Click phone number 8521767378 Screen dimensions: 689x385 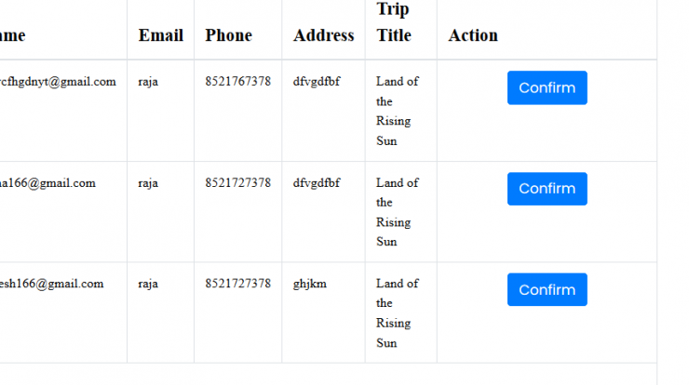point(237,81)
